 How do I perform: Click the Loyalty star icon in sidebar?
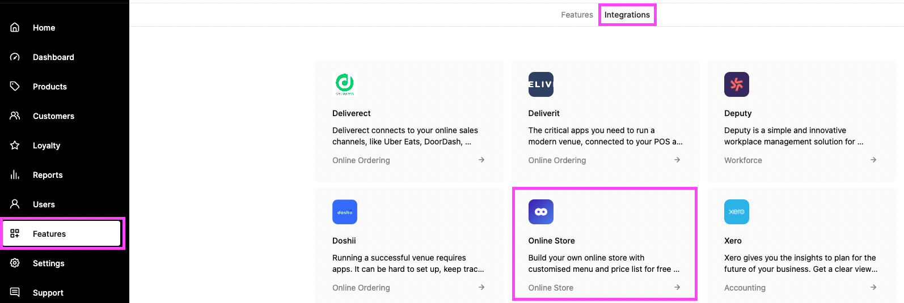(x=15, y=145)
